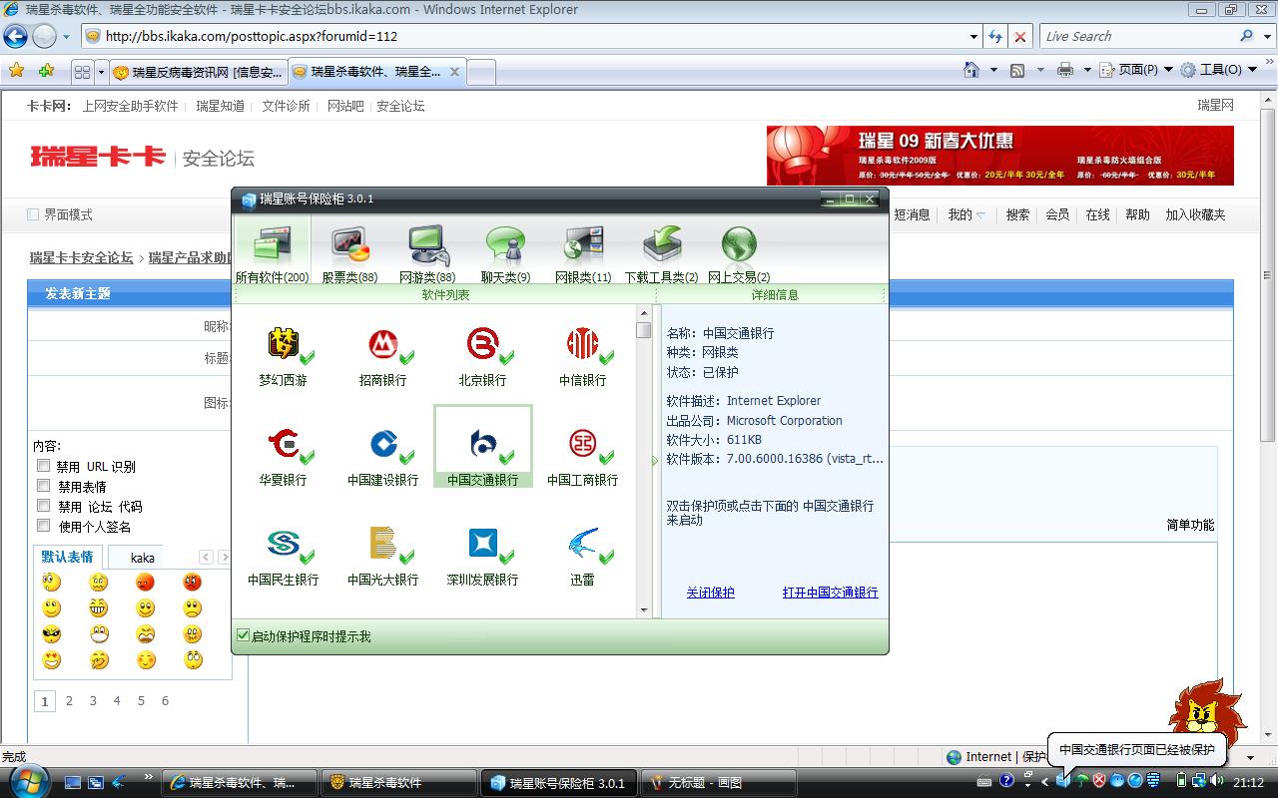
Task: Select the 中国光大银行 icon
Action: tap(383, 556)
